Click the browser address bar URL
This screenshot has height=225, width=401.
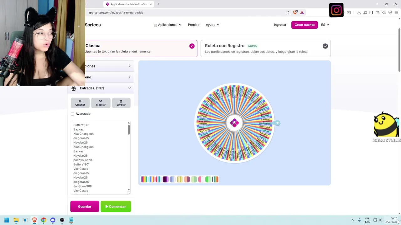(116, 12)
